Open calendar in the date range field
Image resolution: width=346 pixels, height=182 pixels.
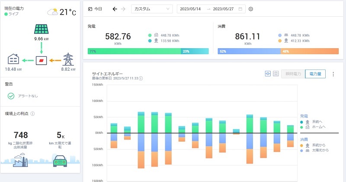pos(240,9)
